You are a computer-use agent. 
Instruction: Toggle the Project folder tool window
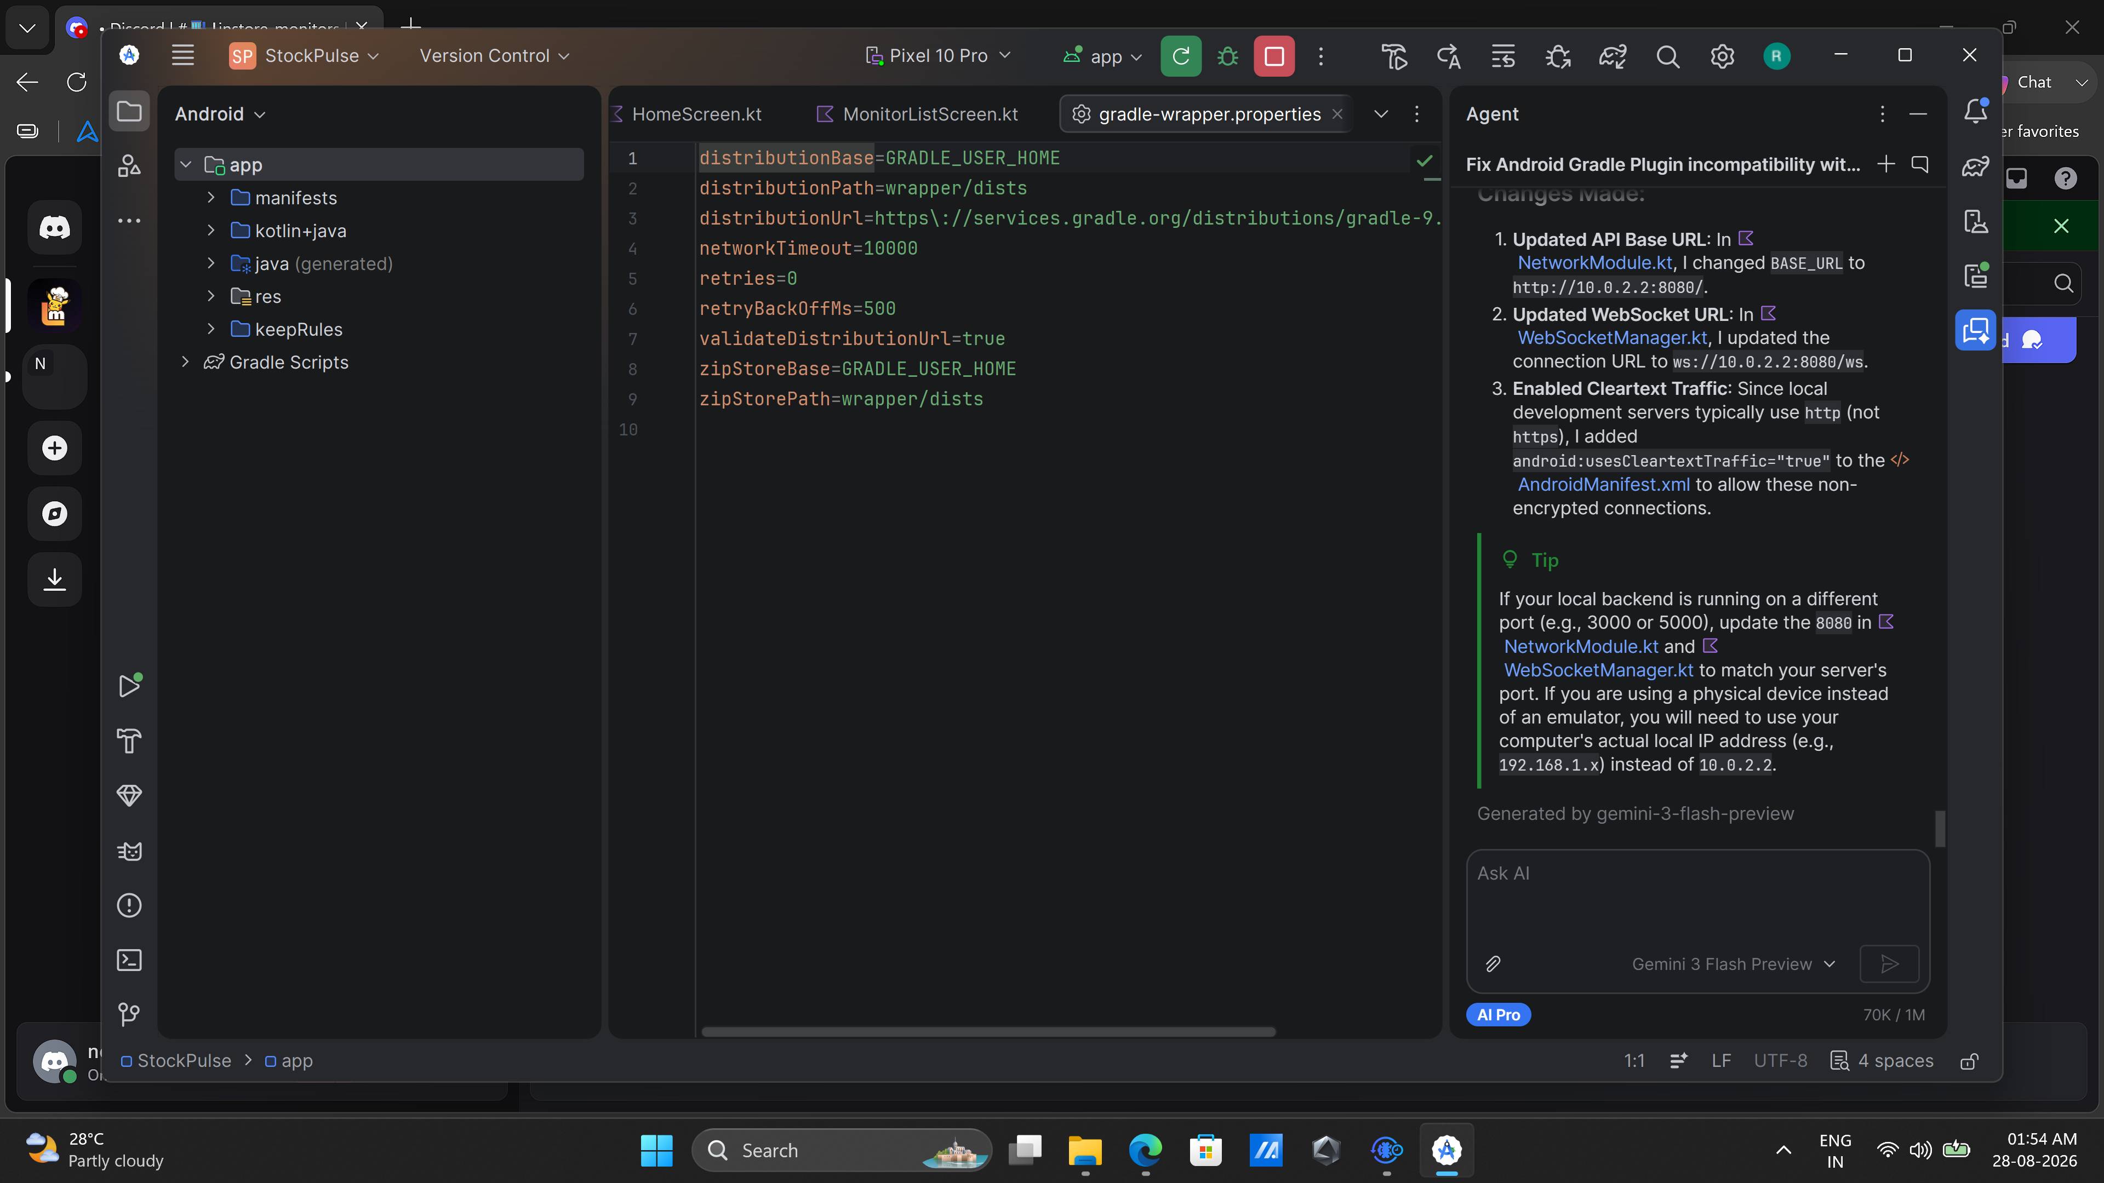(129, 111)
